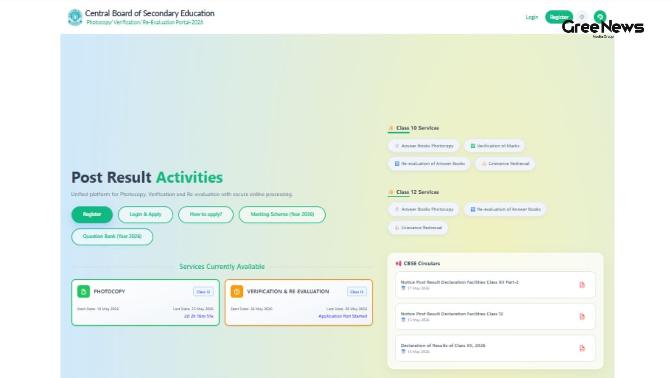Image resolution: width=672 pixels, height=378 pixels.
Task: Open Marking Scheme (Year 2026)
Action: pyautogui.click(x=282, y=215)
